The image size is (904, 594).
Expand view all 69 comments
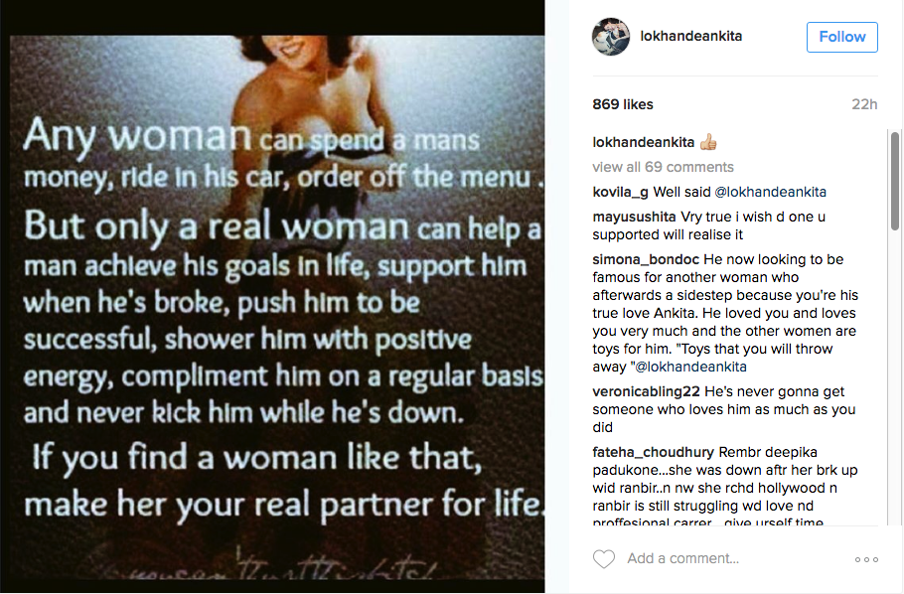click(663, 167)
